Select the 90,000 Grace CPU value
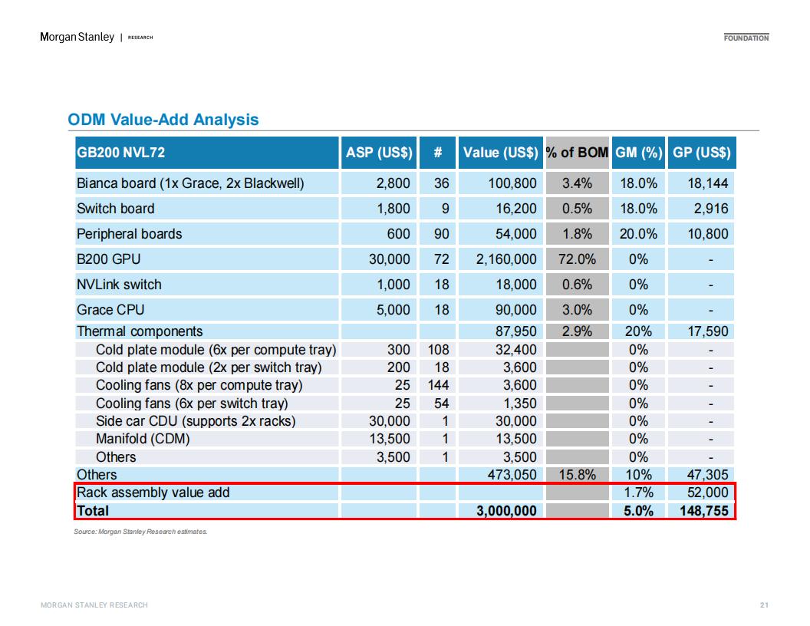Image resolution: width=810 pixels, height=626 pixels. coord(515,310)
